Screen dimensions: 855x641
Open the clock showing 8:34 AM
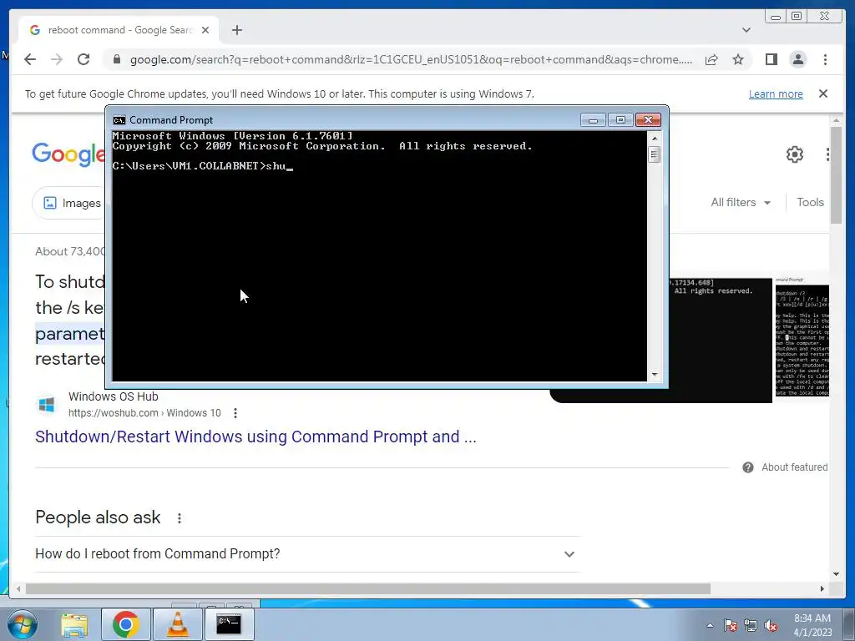coord(812,625)
